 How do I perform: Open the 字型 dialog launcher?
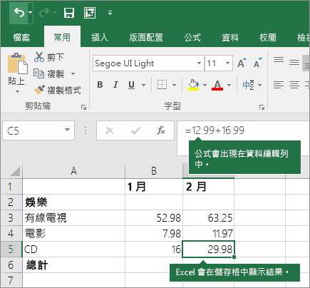point(262,108)
